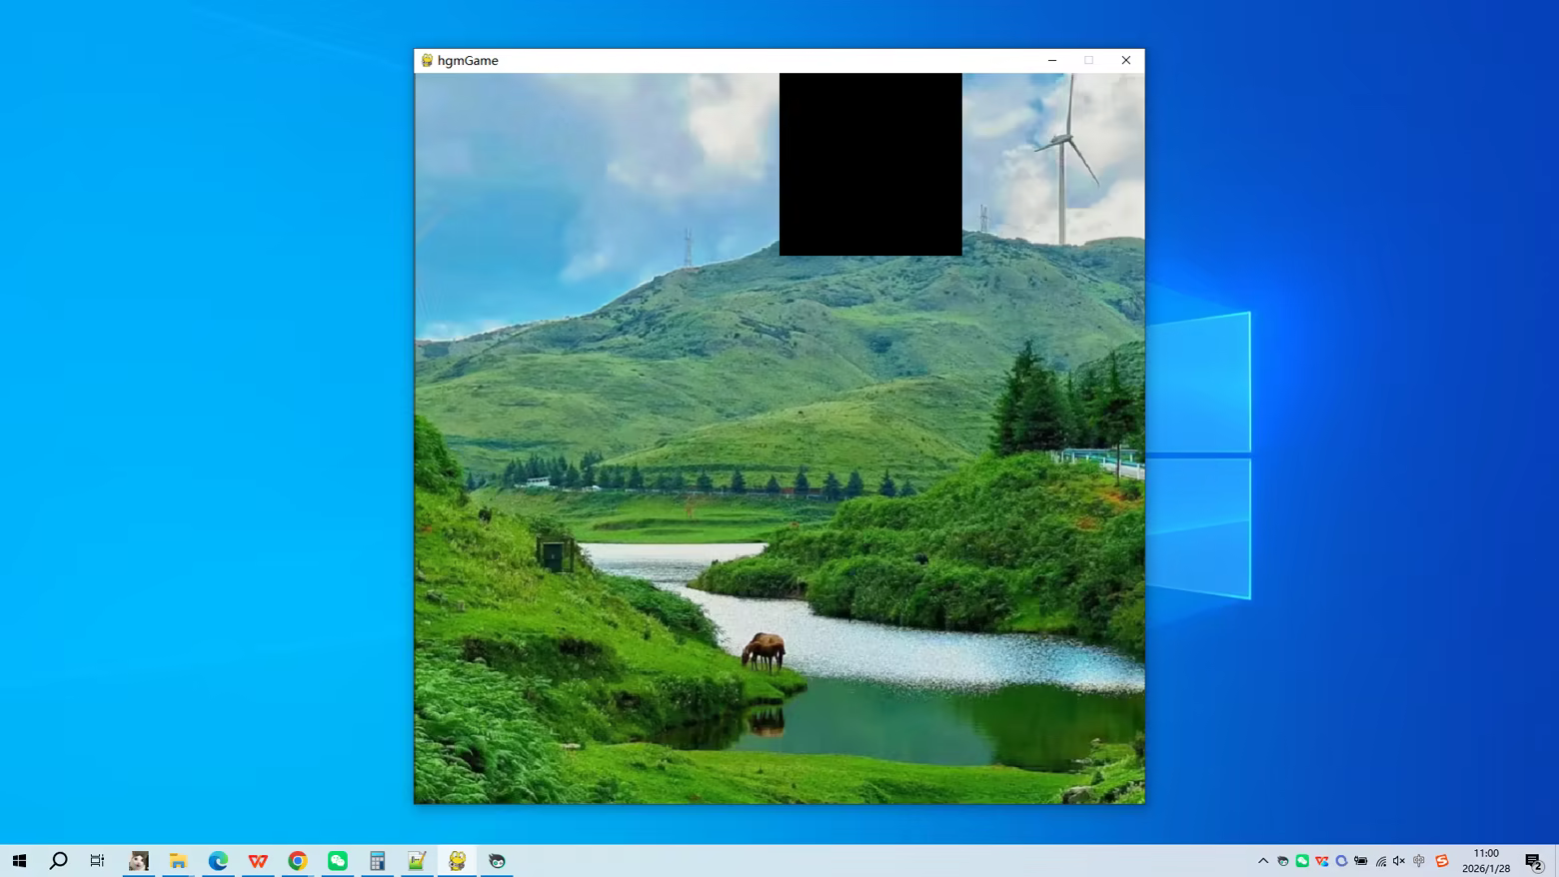Viewport: 1559px width, 877px height.
Task: Open WeChat from the taskbar
Action: (338, 860)
